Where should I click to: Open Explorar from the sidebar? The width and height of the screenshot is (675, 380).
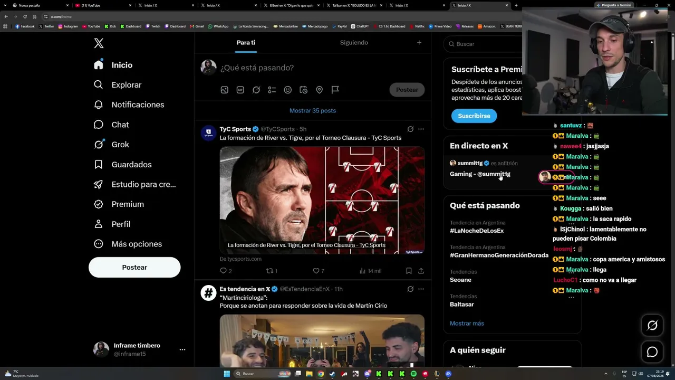[x=118, y=85]
